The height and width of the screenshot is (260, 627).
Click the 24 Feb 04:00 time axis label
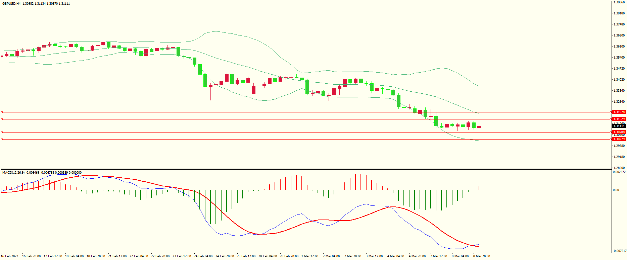pos(203,256)
